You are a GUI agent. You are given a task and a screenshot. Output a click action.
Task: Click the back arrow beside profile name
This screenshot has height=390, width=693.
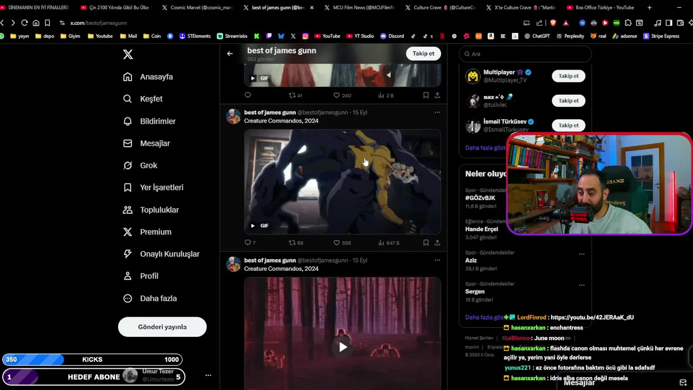(x=230, y=54)
